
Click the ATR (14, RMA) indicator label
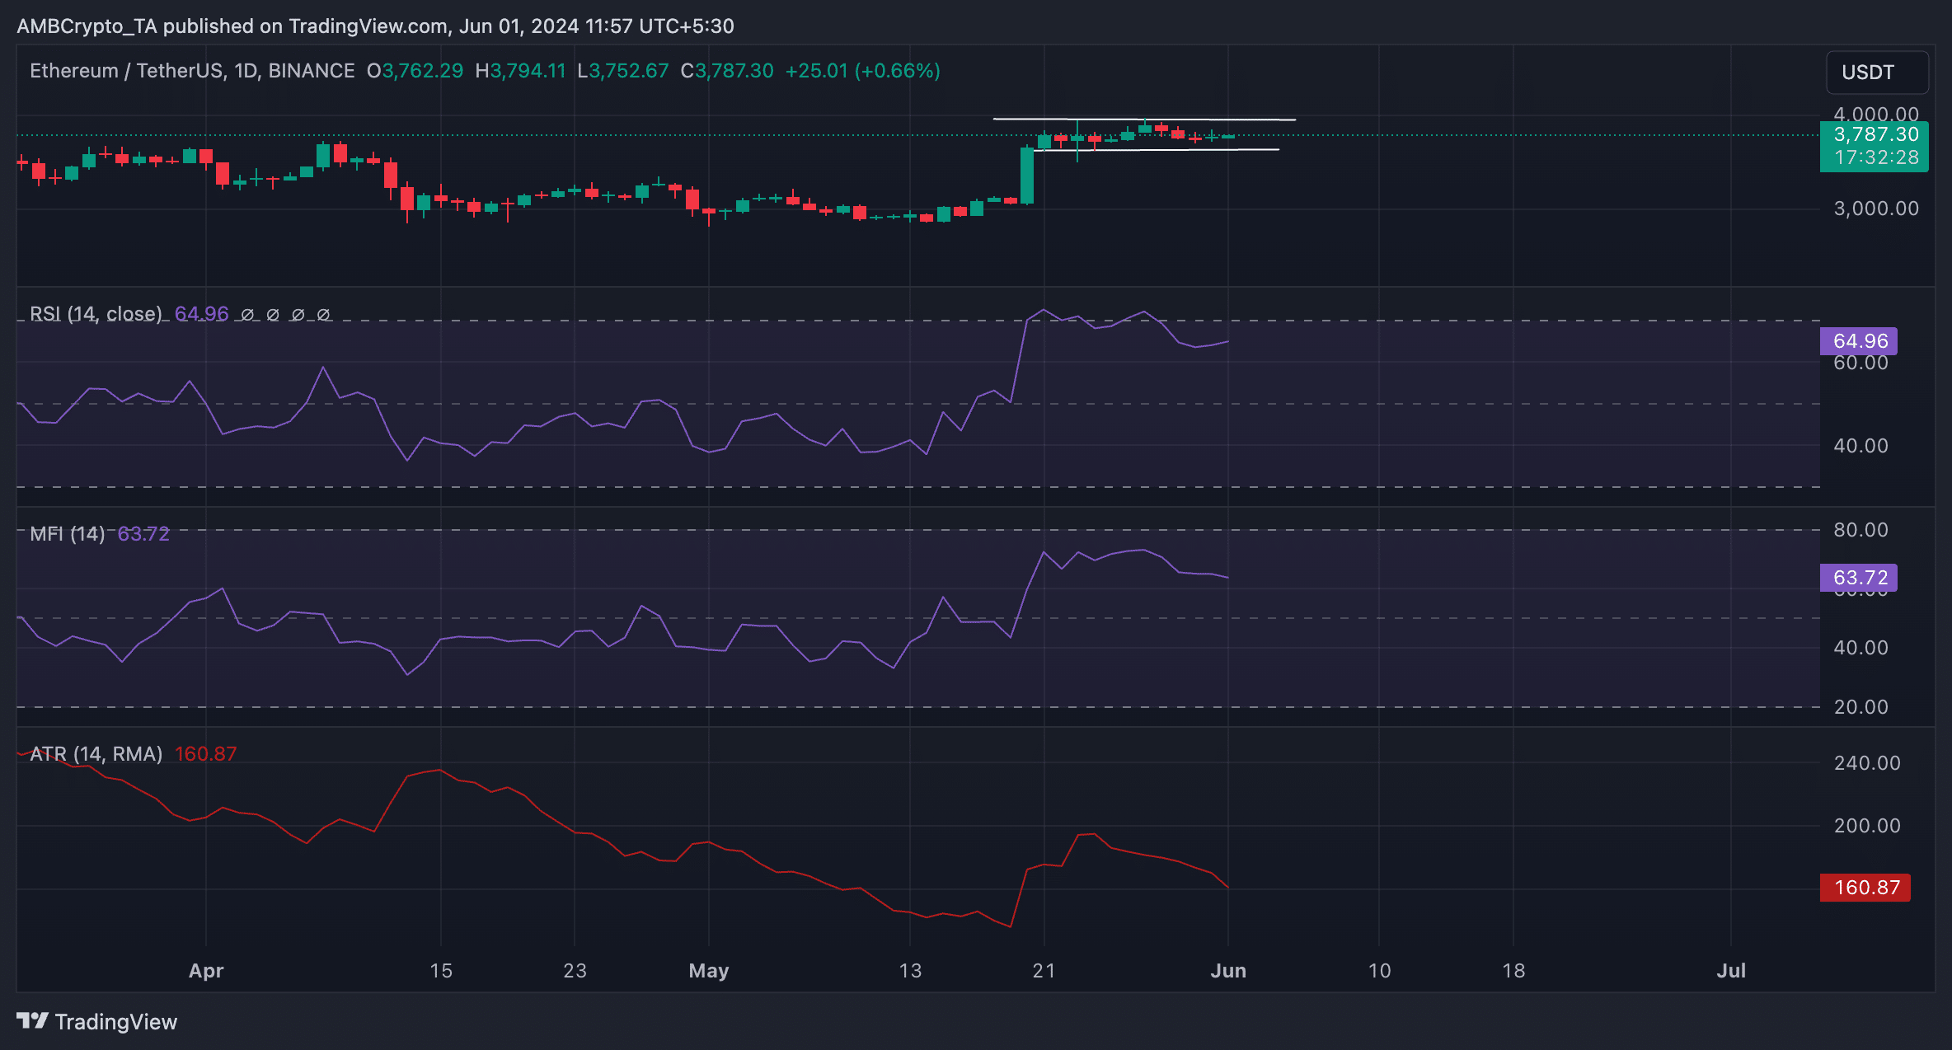96,754
